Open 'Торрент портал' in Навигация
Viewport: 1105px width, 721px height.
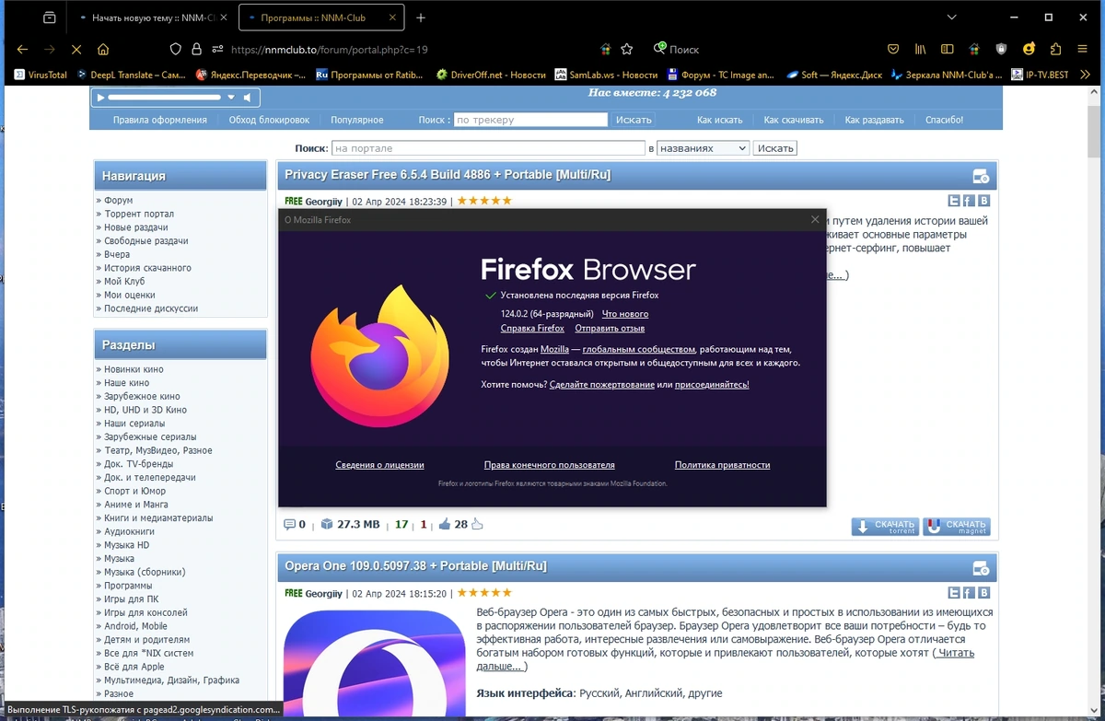pyautogui.click(x=139, y=214)
